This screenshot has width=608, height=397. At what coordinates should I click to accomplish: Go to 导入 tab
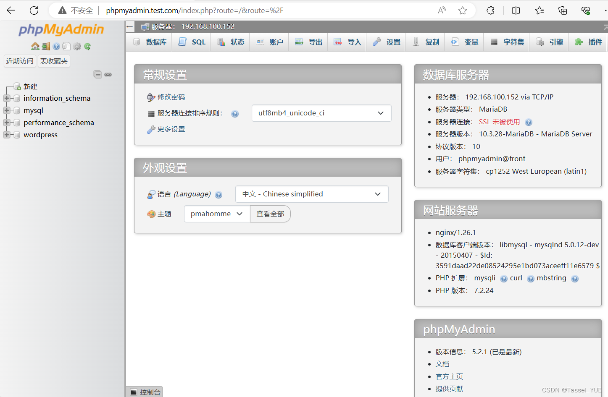(347, 42)
